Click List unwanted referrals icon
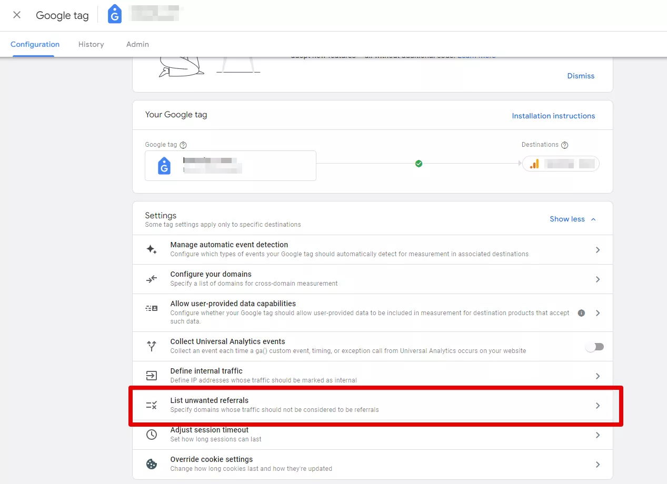 (x=152, y=405)
